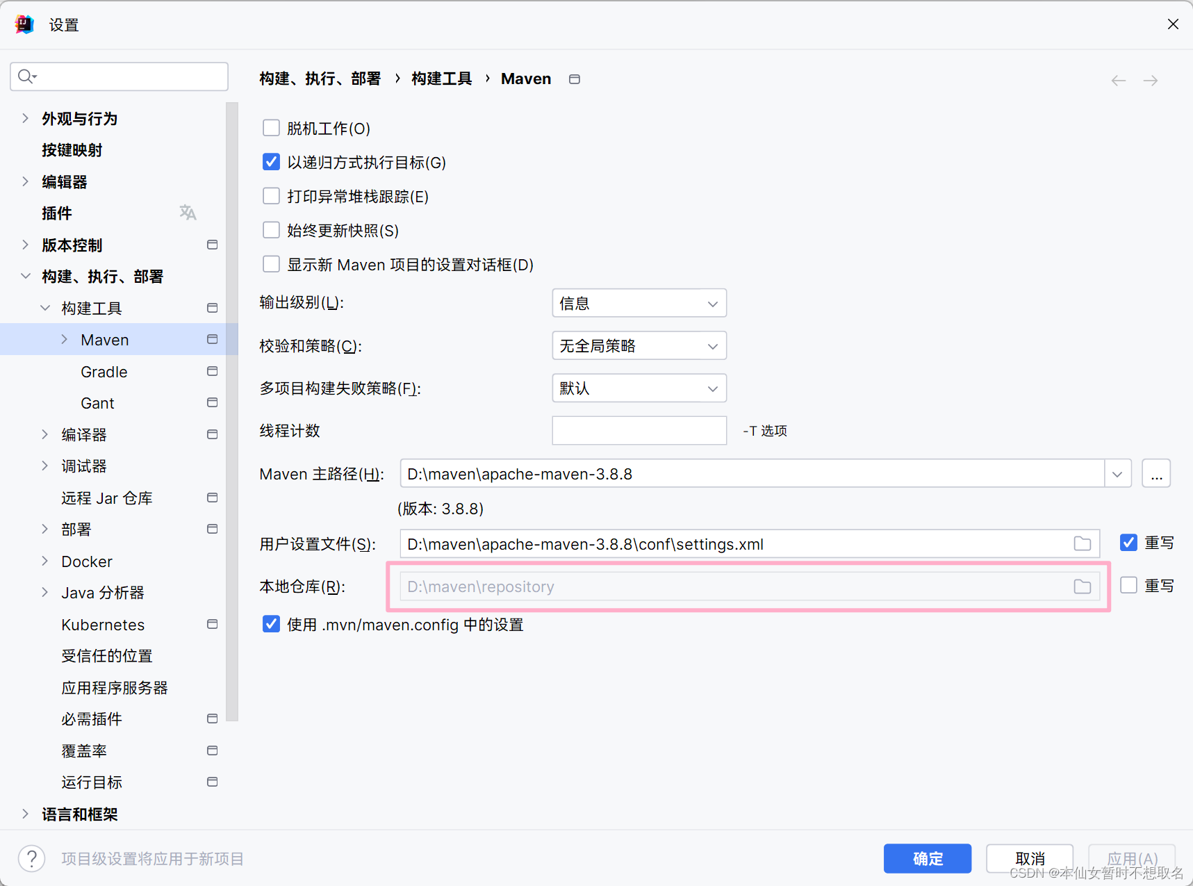Select Gant in settings tree

tap(97, 403)
